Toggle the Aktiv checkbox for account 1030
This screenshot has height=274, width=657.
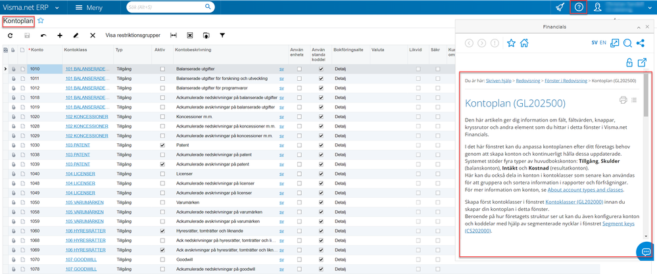coord(162,145)
